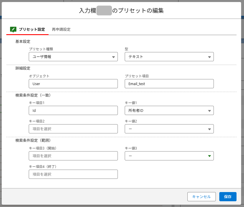Click the オブジェクト field containing User
The height and width of the screenshot is (207, 244).
pyautogui.click(x=73, y=84)
